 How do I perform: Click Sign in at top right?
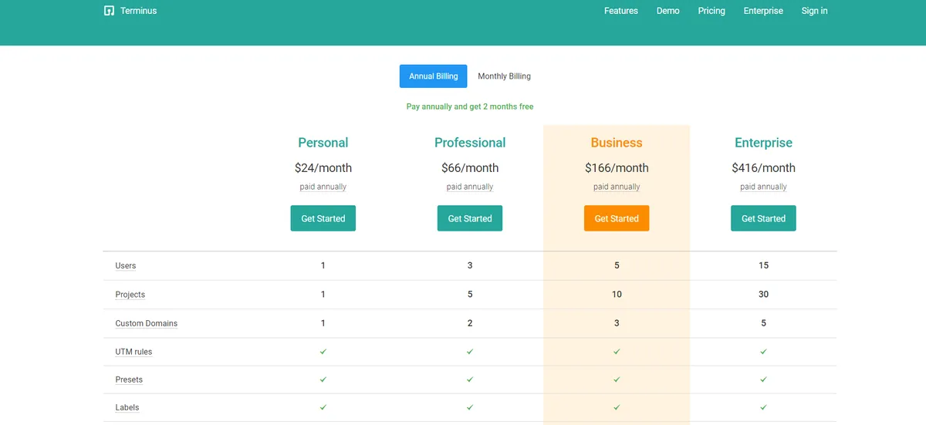tap(814, 11)
